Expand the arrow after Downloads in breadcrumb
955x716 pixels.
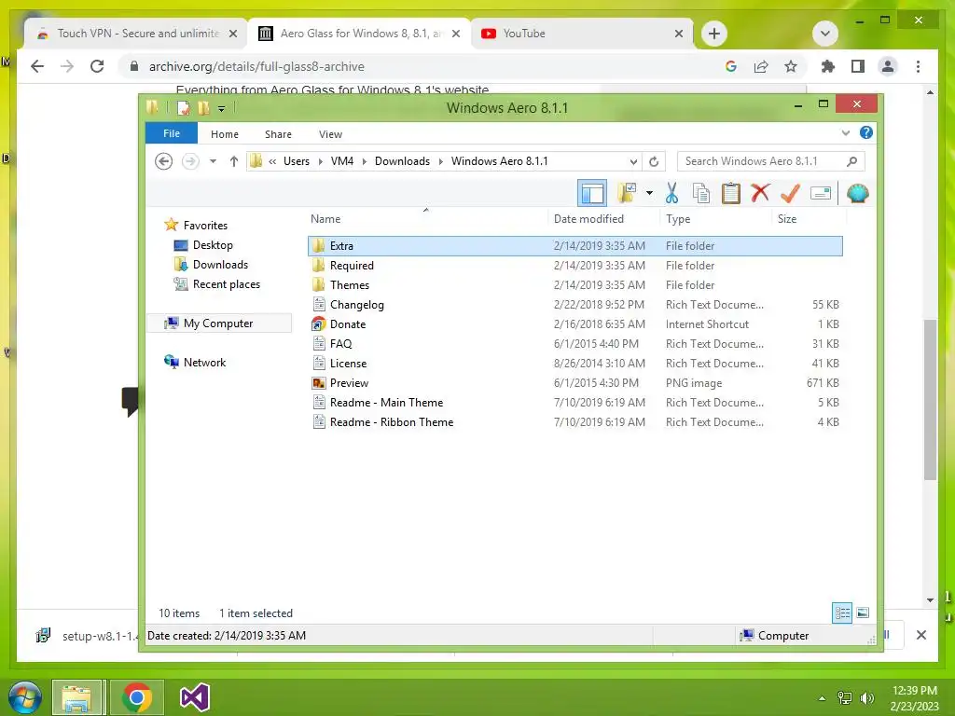440,161
